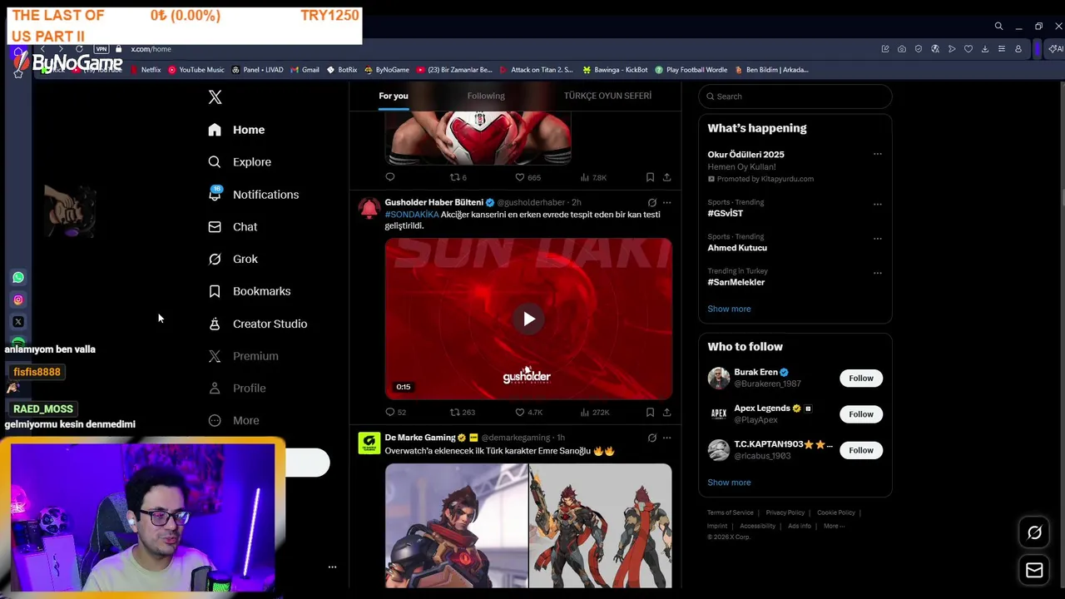
Task: Play the Gusholder Haber Bülteni video
Action: click(x=528, y=319)
